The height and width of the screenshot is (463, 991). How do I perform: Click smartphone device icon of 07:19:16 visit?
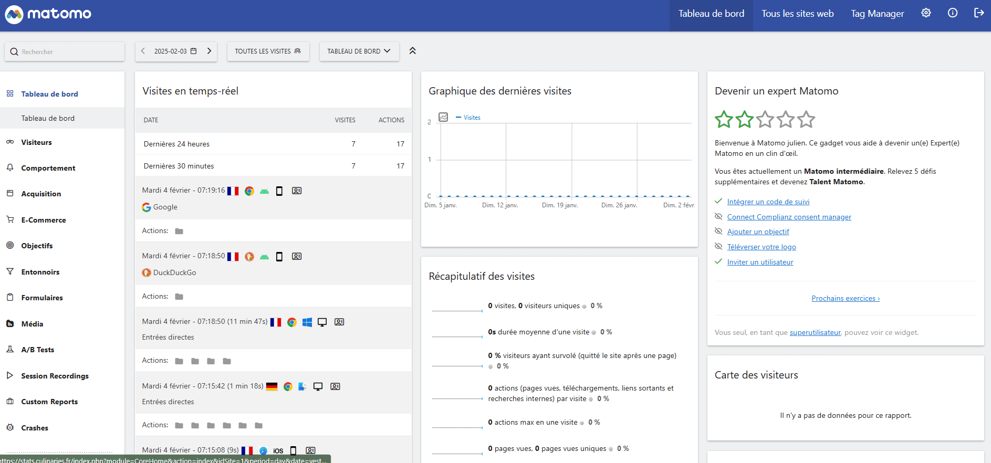(279, 191)
